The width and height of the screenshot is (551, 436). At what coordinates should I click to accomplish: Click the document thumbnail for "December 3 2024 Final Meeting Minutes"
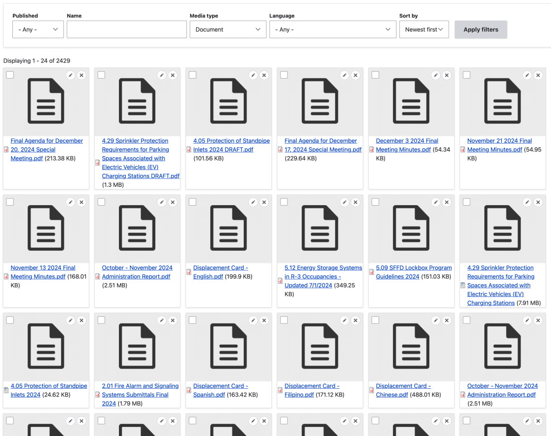pos(411,102)
